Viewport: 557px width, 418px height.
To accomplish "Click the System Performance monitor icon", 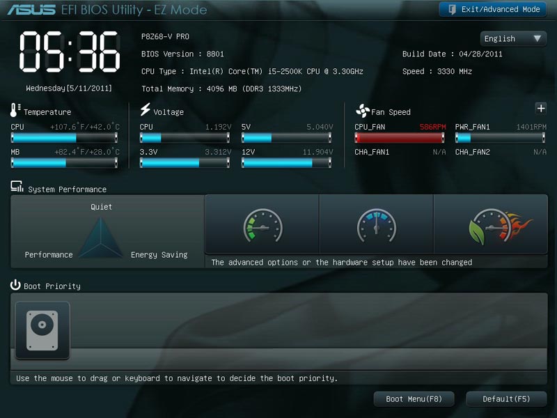I will point(17,186).
